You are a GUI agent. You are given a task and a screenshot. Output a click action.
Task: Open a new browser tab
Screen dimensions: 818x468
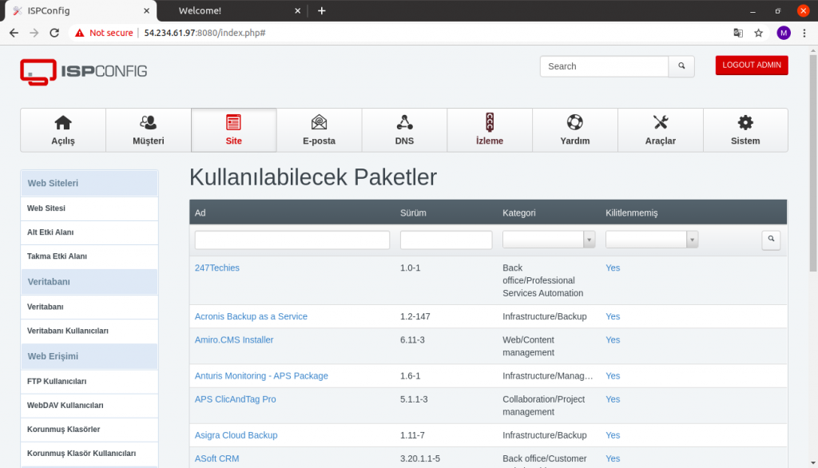(x=321, y=10)
